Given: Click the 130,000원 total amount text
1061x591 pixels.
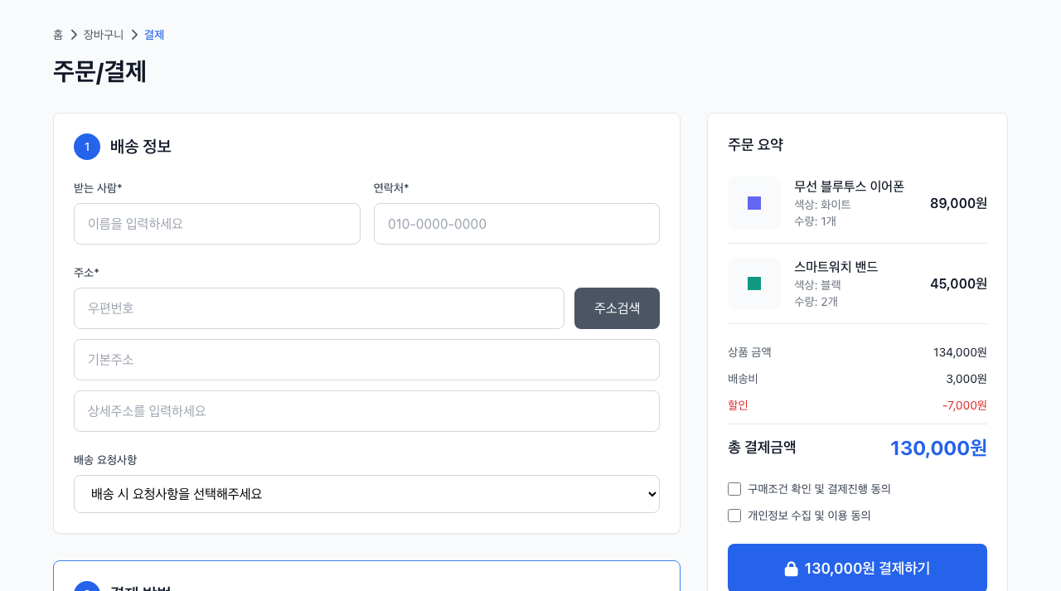Looking at the screenshot, I should 938,448.
